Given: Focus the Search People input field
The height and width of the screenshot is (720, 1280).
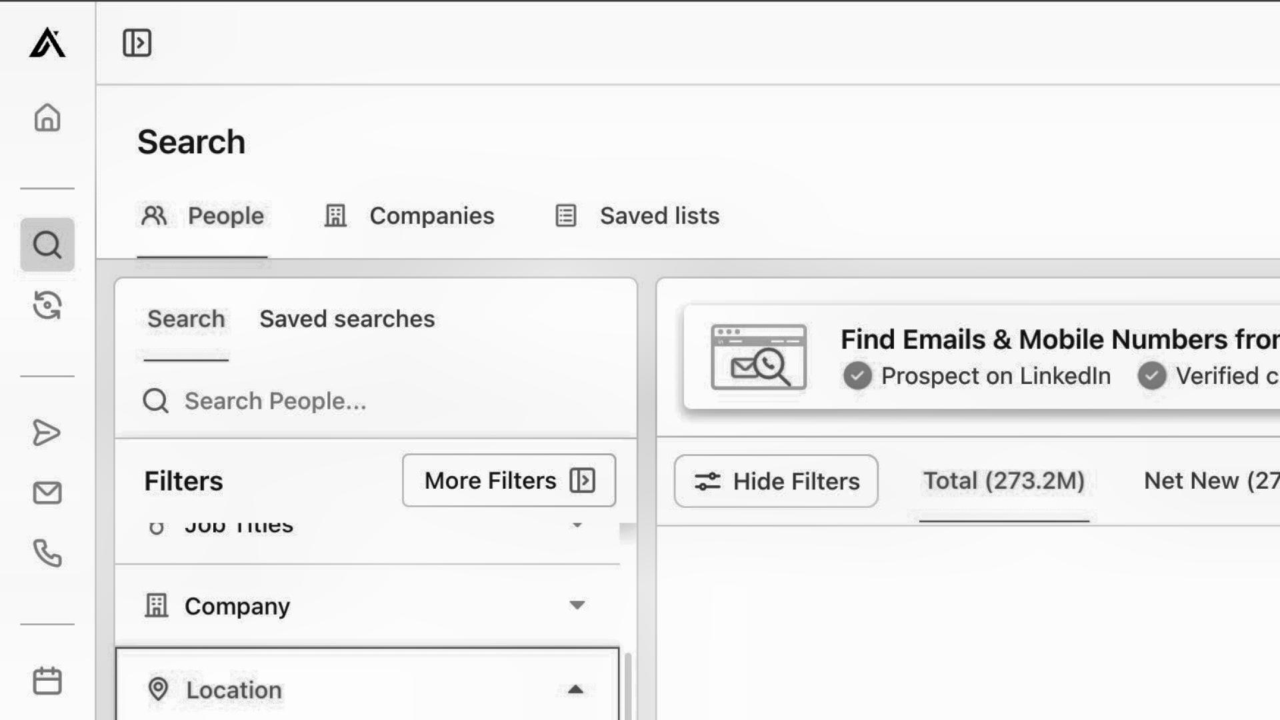Looking at the screenshot, I should 376,401.
